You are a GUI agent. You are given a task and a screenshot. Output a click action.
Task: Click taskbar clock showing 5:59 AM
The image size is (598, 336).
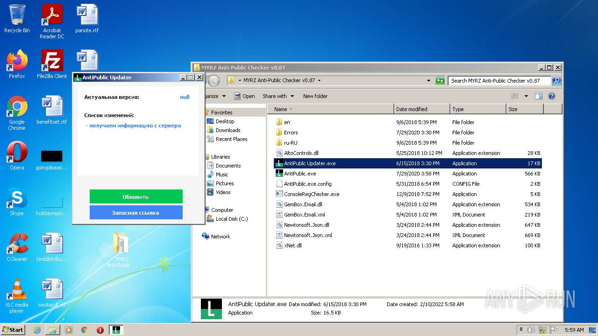coord(574,330)
